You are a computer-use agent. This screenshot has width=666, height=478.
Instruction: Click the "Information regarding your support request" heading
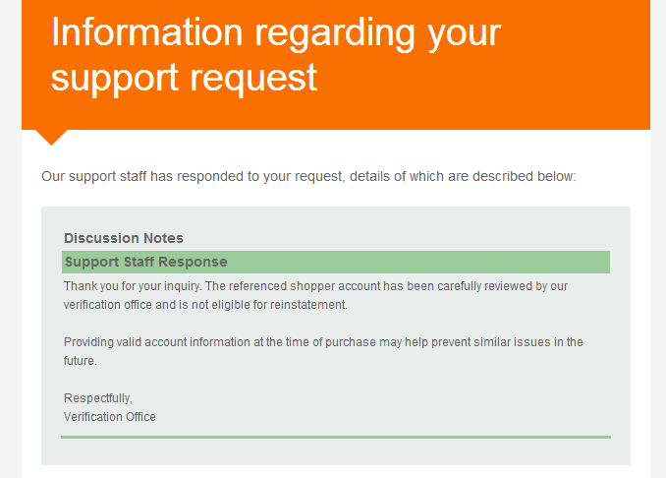(276, 55)
